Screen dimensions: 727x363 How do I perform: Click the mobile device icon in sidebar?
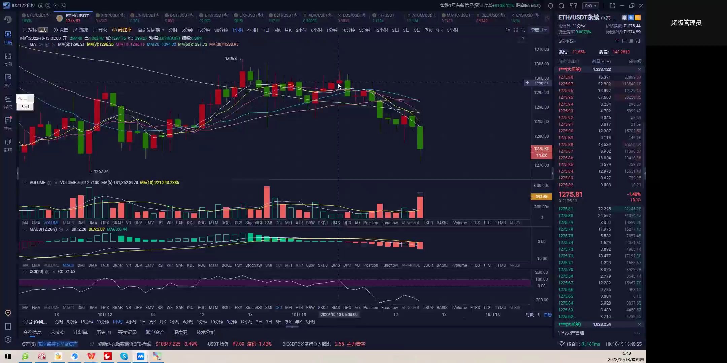pos(8,326)
